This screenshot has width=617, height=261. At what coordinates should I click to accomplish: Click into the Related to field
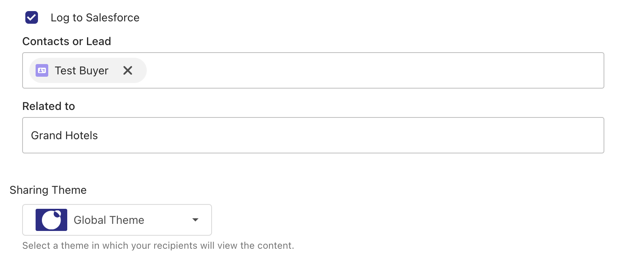313,135
